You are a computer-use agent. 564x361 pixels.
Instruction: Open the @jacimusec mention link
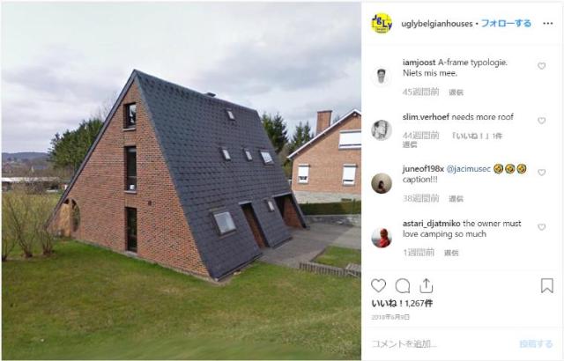468,169
